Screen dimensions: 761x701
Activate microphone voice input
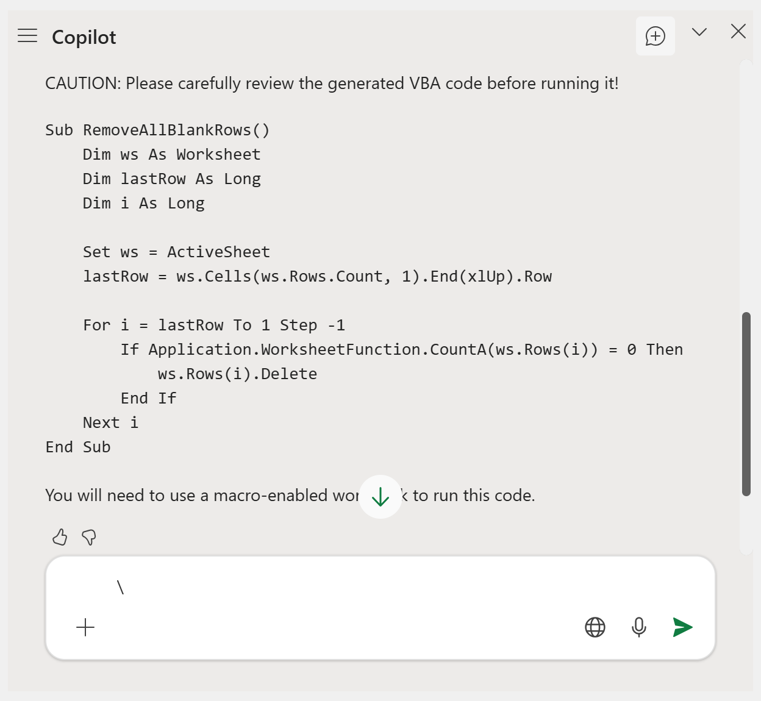pos(639,627)
